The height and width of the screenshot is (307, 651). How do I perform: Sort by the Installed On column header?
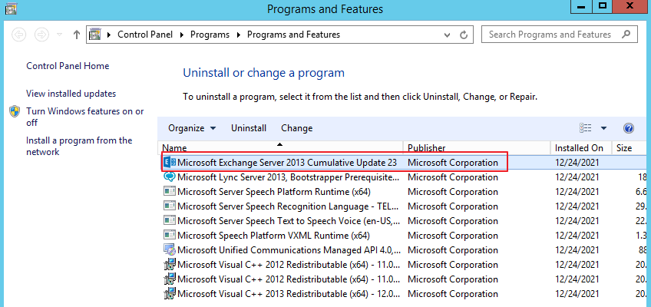(582, 147)
